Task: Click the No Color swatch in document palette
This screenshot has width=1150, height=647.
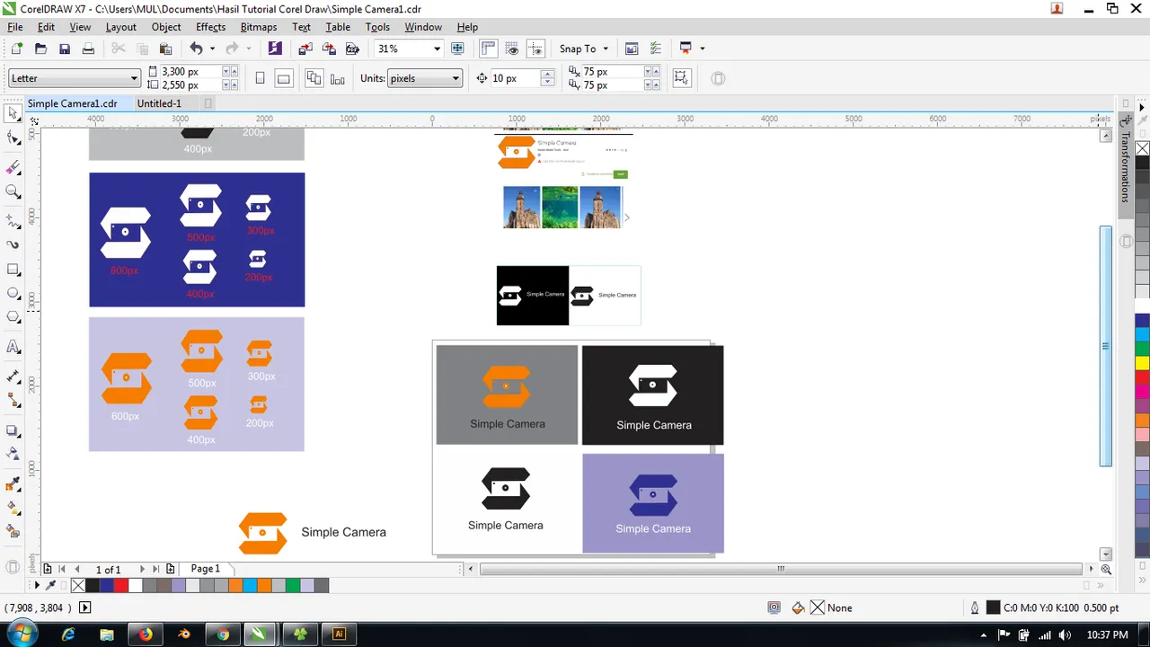Action: (x=78, y=585)
